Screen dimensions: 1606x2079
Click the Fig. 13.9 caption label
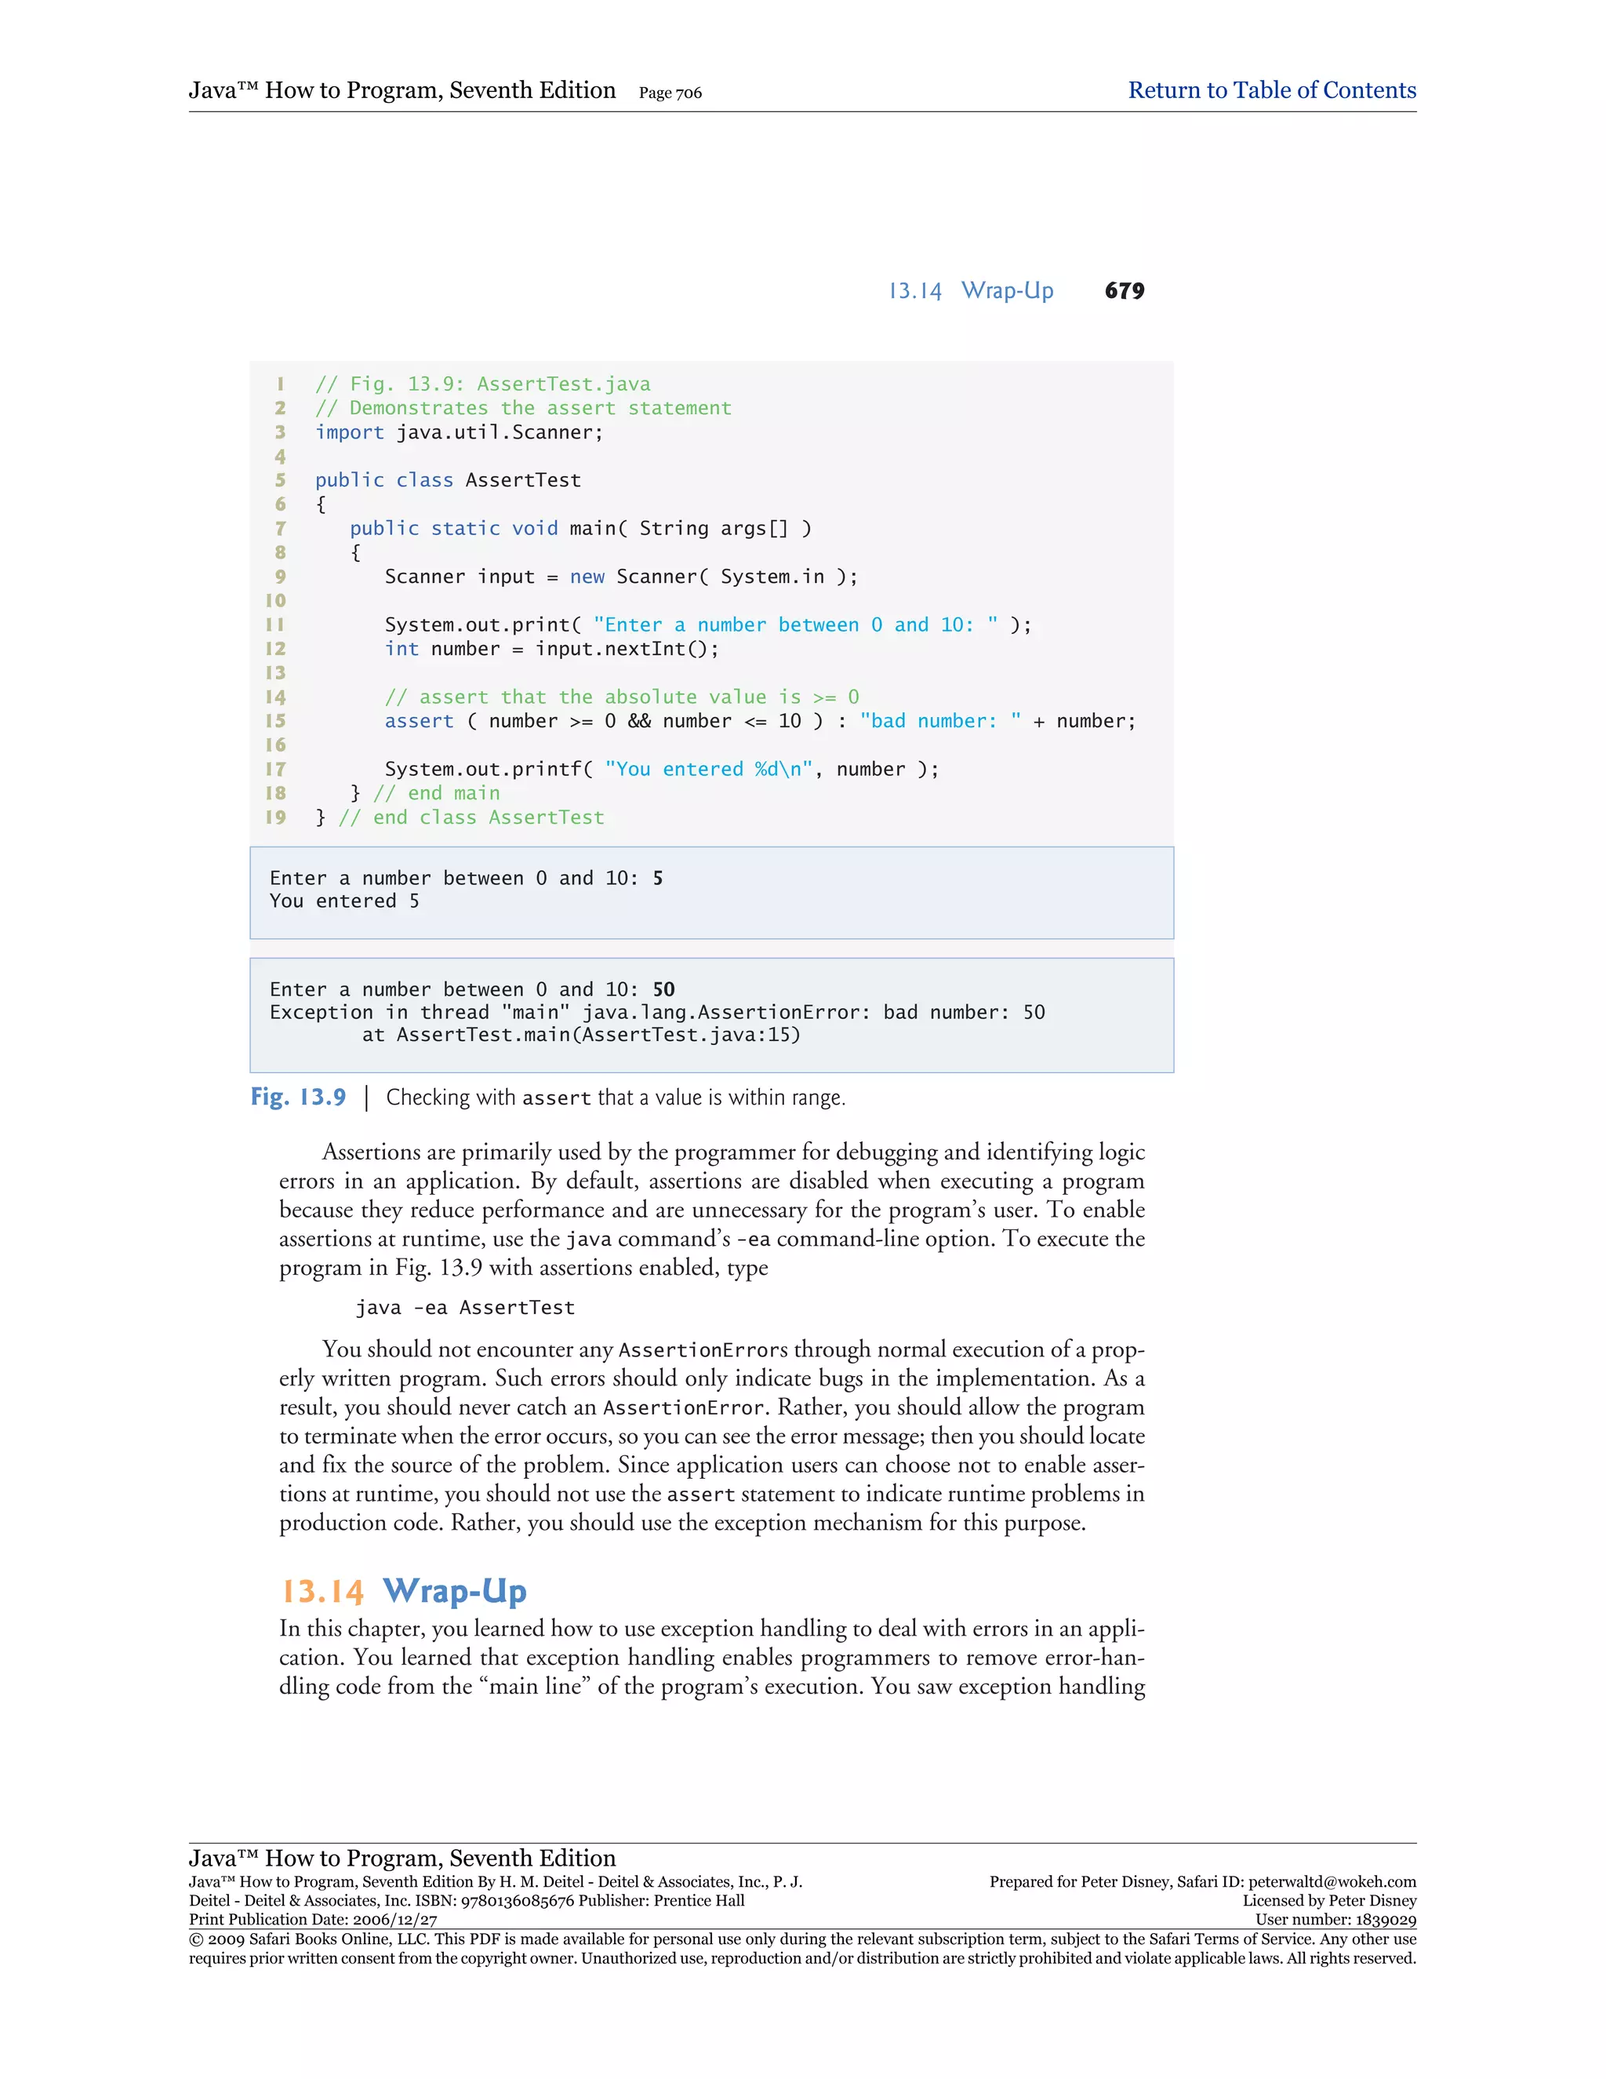tap(298, 1097)
